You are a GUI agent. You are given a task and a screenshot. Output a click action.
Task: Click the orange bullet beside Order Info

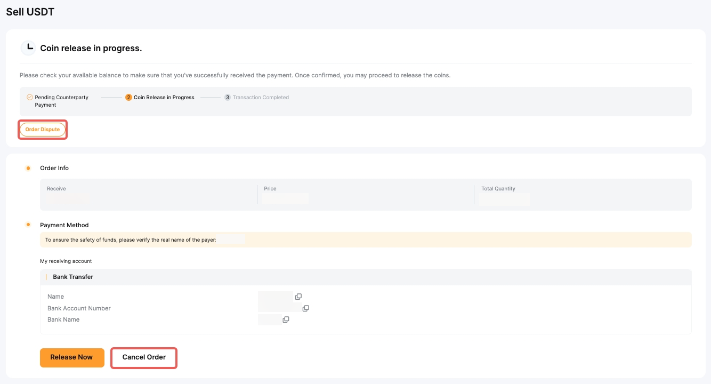point(28,169)
